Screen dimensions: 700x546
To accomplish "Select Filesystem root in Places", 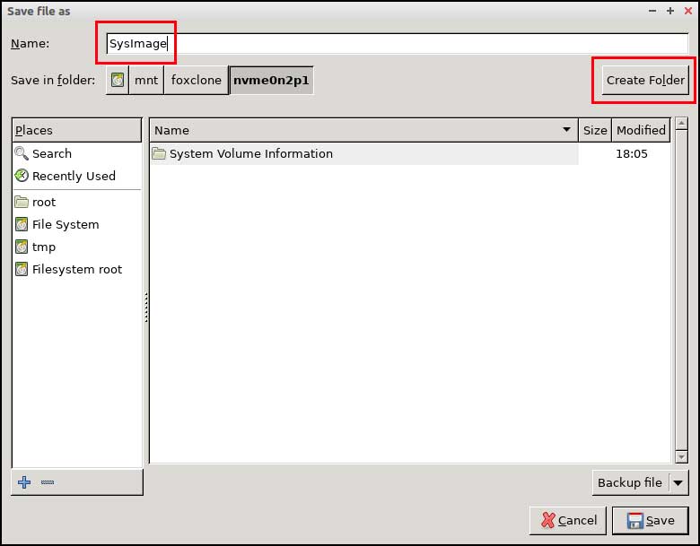I will click(x=77, y=270).
